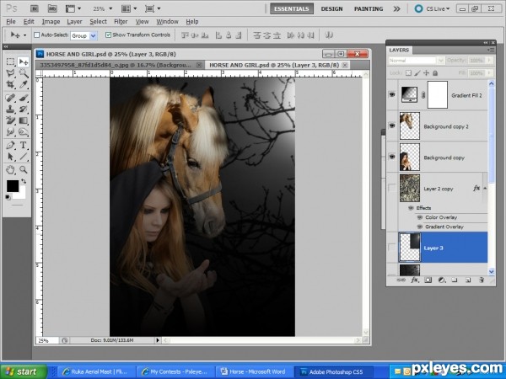This screenshot has width=506, height=379.
Task: Select the Brush tool
Action: (24, 98)
